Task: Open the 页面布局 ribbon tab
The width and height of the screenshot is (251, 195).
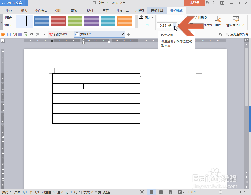Action: tap(41, 10)
